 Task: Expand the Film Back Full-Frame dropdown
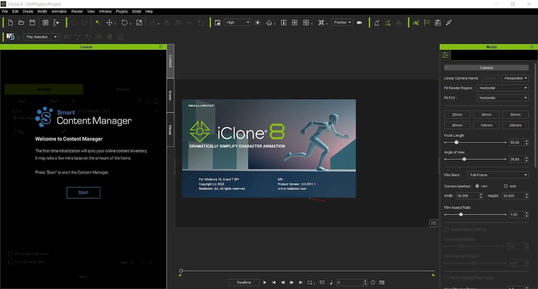498,175
